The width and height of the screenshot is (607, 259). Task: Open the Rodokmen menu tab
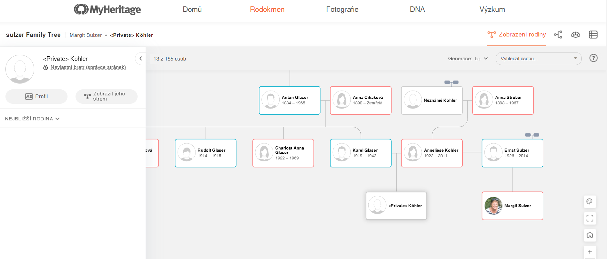[x=267, y=10]
